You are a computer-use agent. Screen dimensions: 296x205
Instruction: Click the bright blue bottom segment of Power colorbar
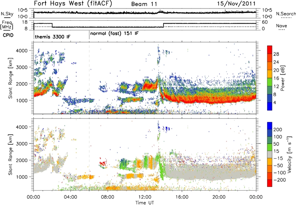270,106
